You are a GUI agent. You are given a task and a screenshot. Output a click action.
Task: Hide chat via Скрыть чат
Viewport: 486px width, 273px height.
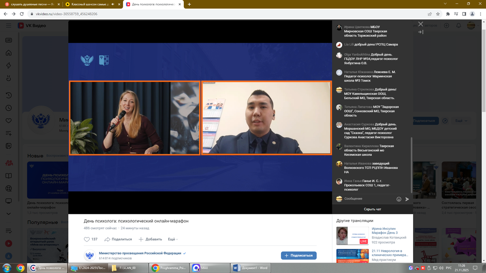[x=372, y=209]
